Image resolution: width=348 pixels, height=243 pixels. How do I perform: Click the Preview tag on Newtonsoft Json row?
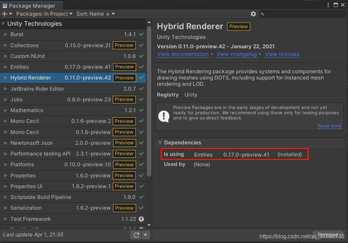(x=124, y=143)
